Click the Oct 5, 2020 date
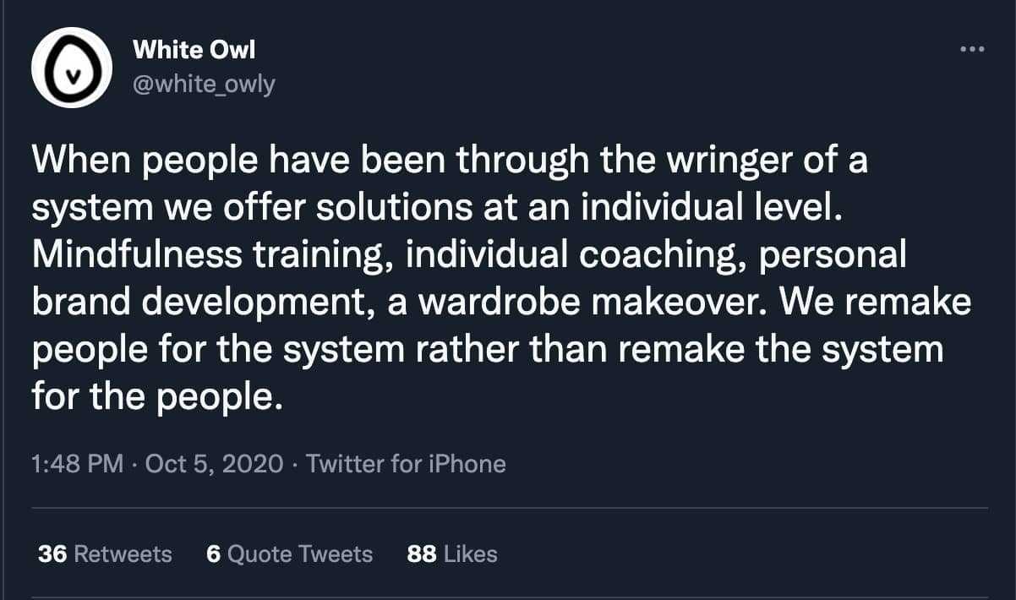Screen dimensions: 1016x600 [214, 464]
